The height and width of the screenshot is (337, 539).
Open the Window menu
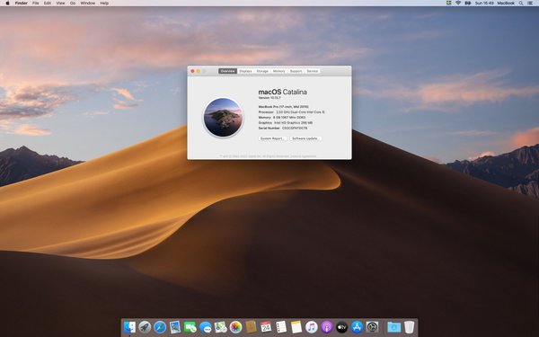point(88,3)
